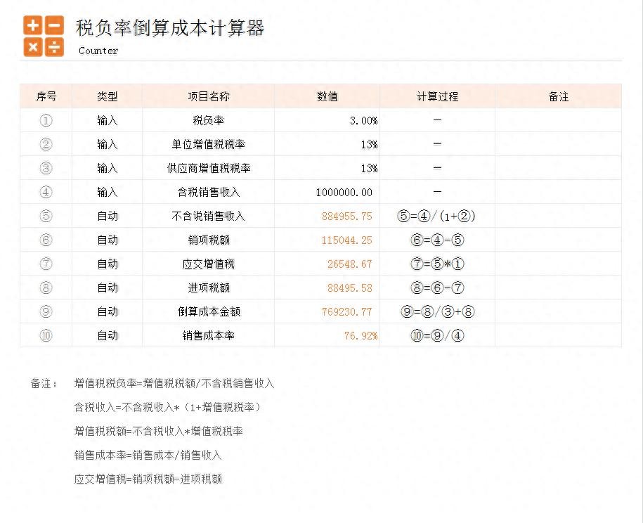Click the 倒算成本金额 result 769230.77
This screenshot has height=523, width=643.
pos(347,311)
